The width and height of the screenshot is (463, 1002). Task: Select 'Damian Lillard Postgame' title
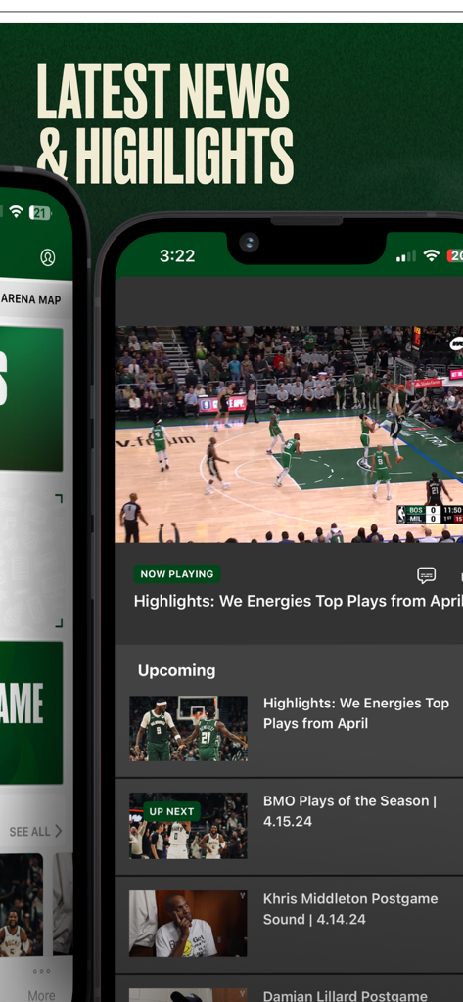346,996
